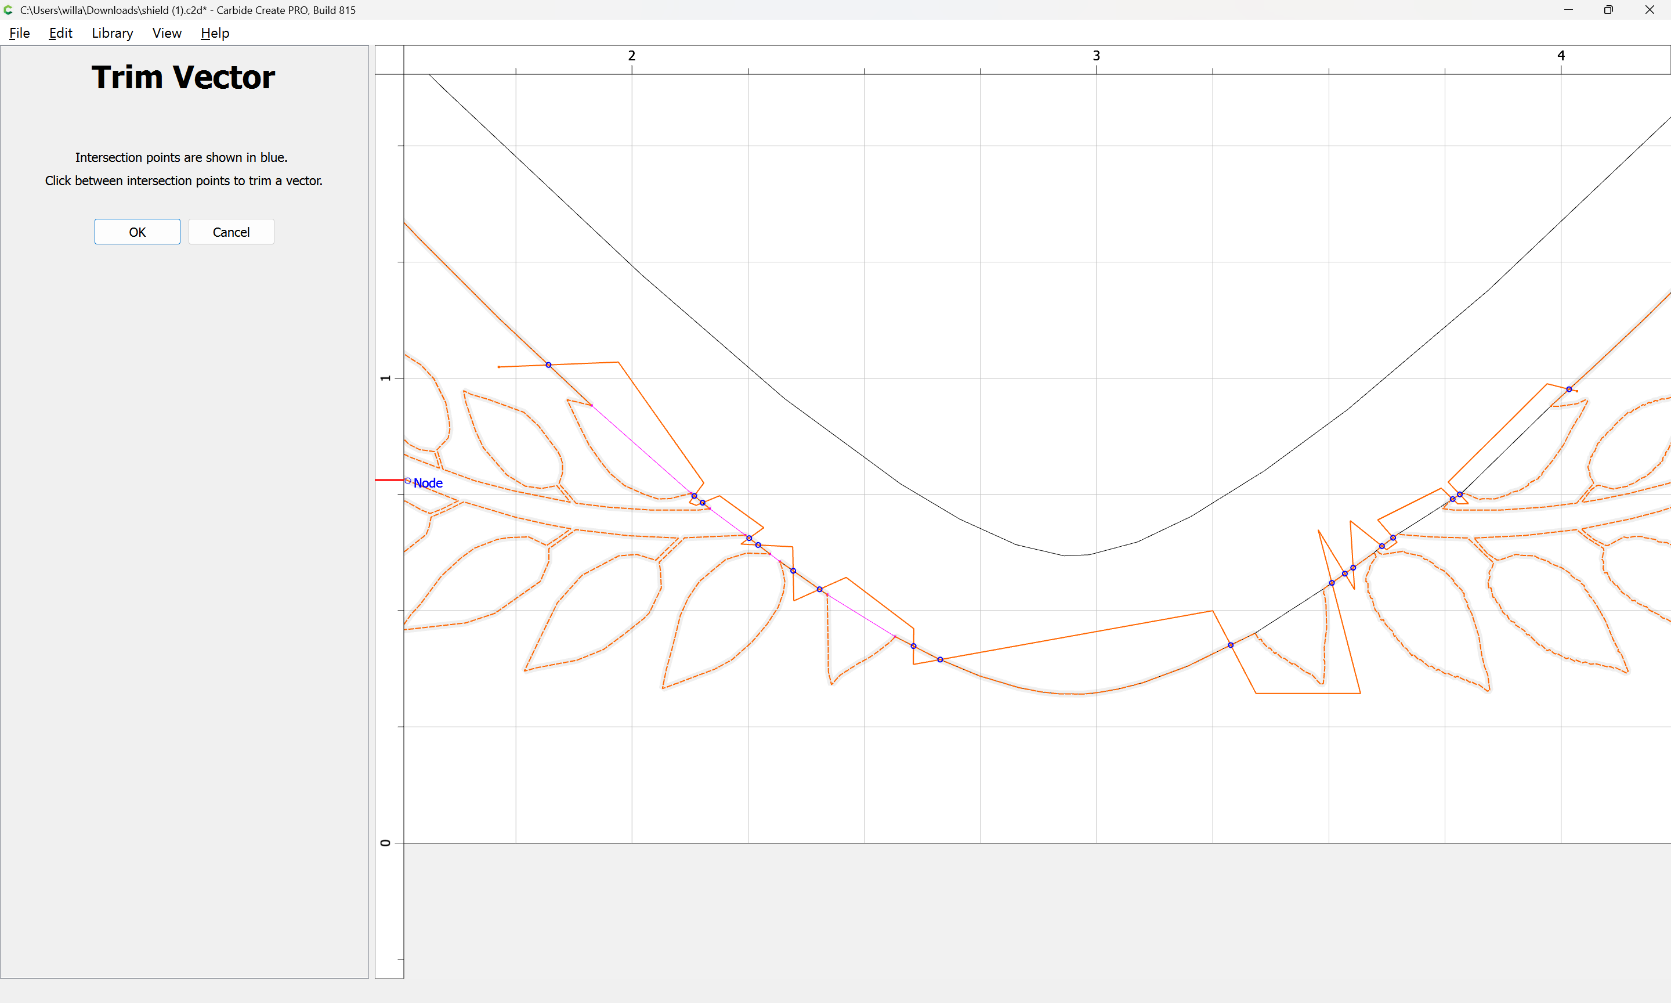
Task: Click the ruler mark labeled 2
Action: point(631,55)
